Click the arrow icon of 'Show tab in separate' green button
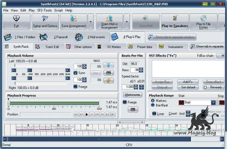 tap(193, 46)
